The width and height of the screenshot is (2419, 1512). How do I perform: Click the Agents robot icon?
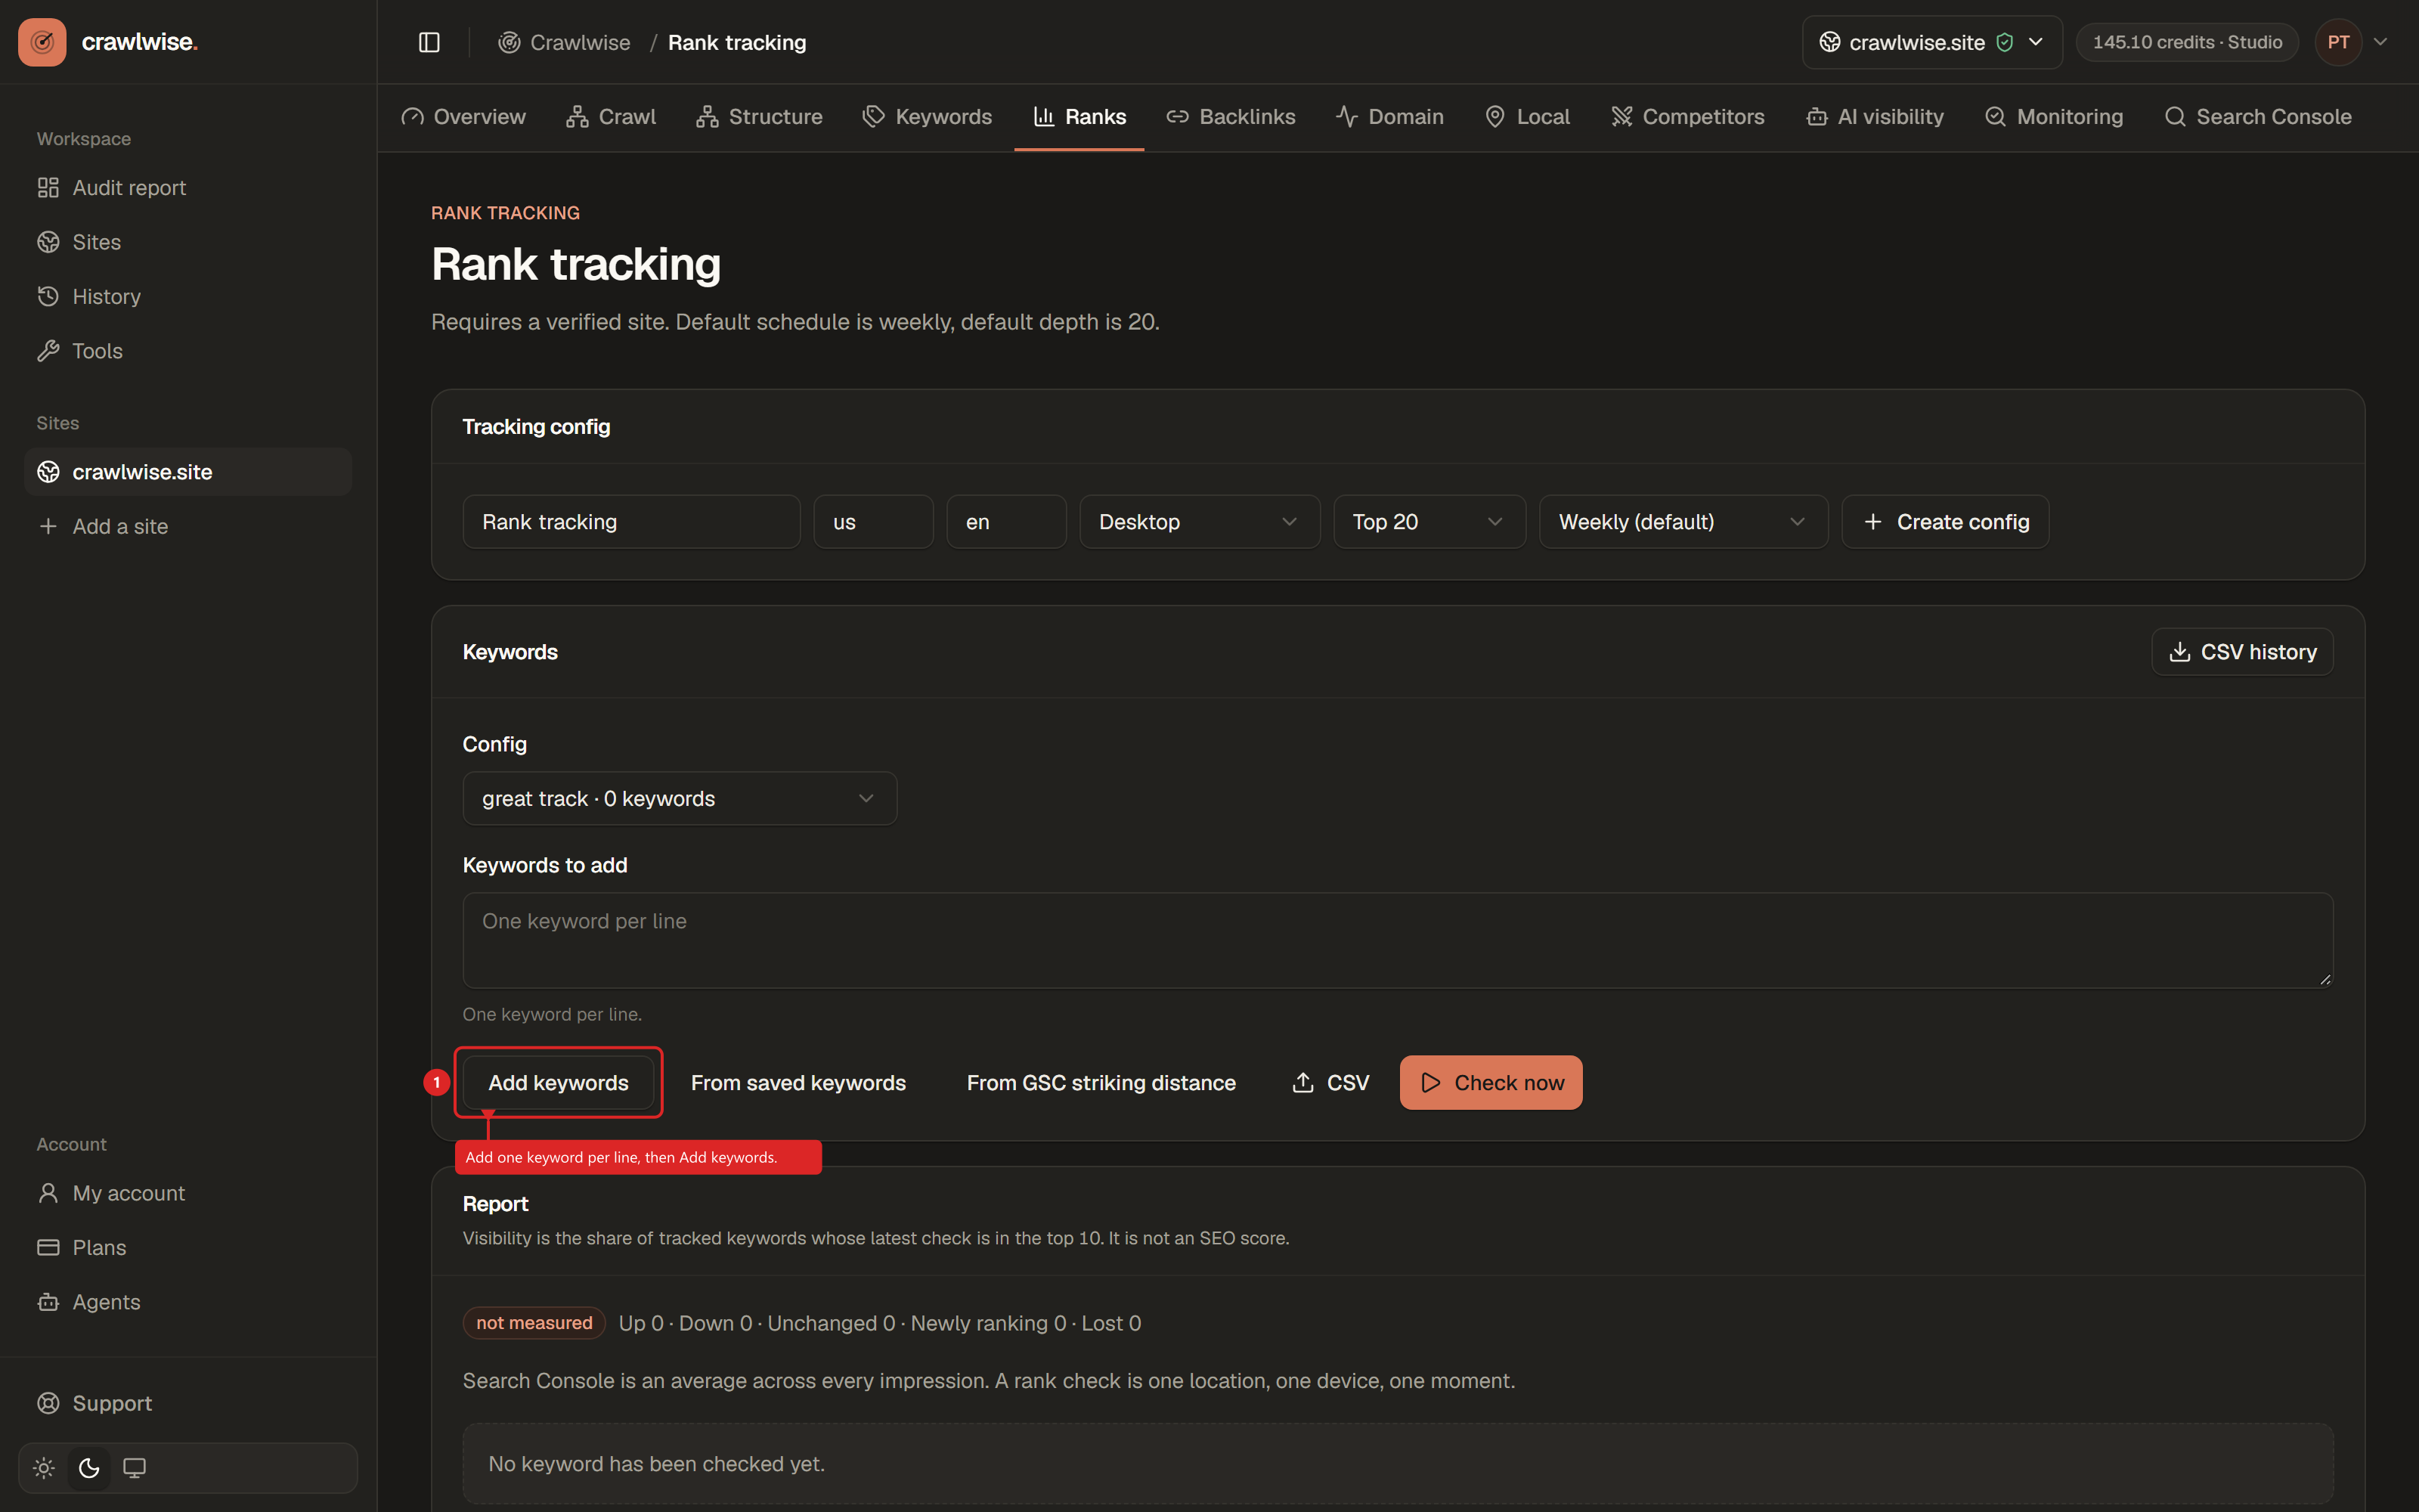tap(48, 1302)
